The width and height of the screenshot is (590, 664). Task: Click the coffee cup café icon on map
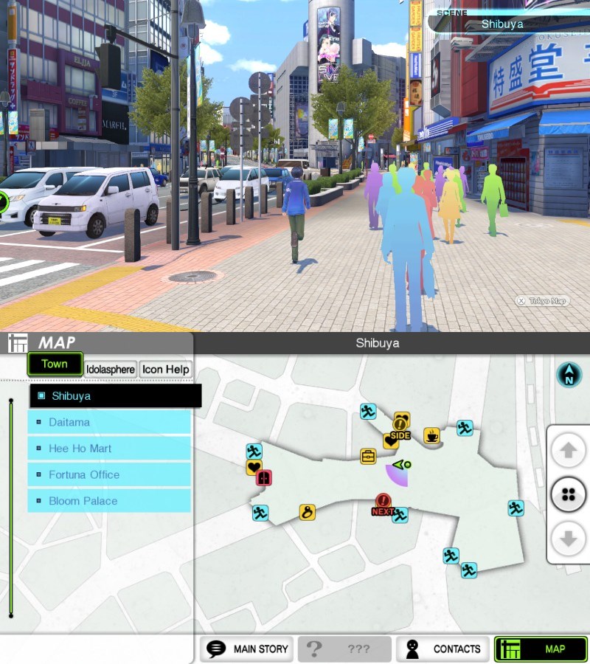point(431,435)
